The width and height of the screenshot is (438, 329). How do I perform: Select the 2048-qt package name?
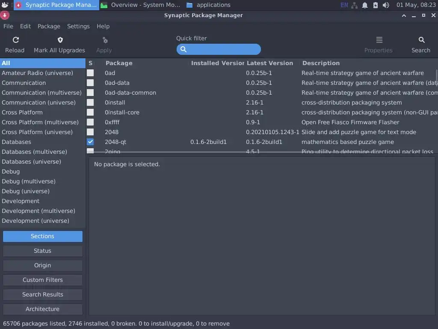pyautogui.click(x=115, y=142)
